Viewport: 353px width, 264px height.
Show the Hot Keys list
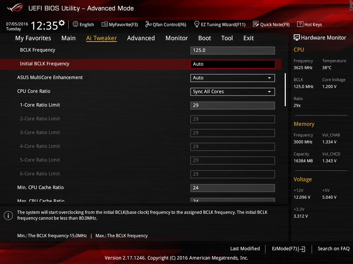click(313, 24)
